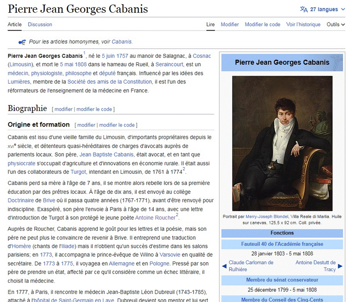
Task: Open the médecin link
Action: (x=18, y=73)
